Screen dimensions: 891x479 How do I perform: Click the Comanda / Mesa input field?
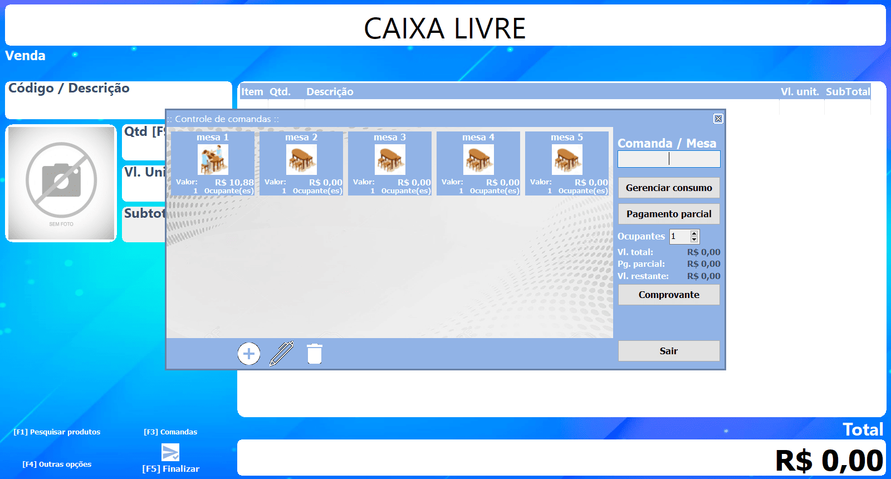669,159
